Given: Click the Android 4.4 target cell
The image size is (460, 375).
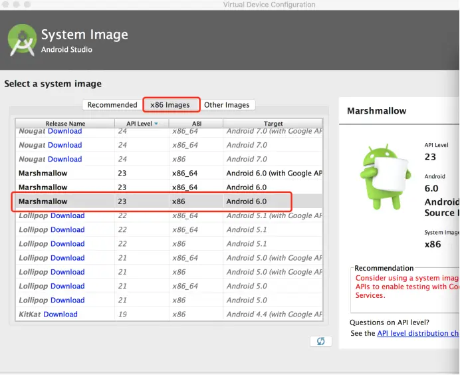Looking at the screenshot, I should click(x=274, y=314).
